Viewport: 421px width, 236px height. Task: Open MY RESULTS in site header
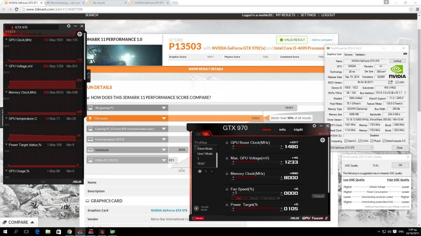[x=285, y=15]
